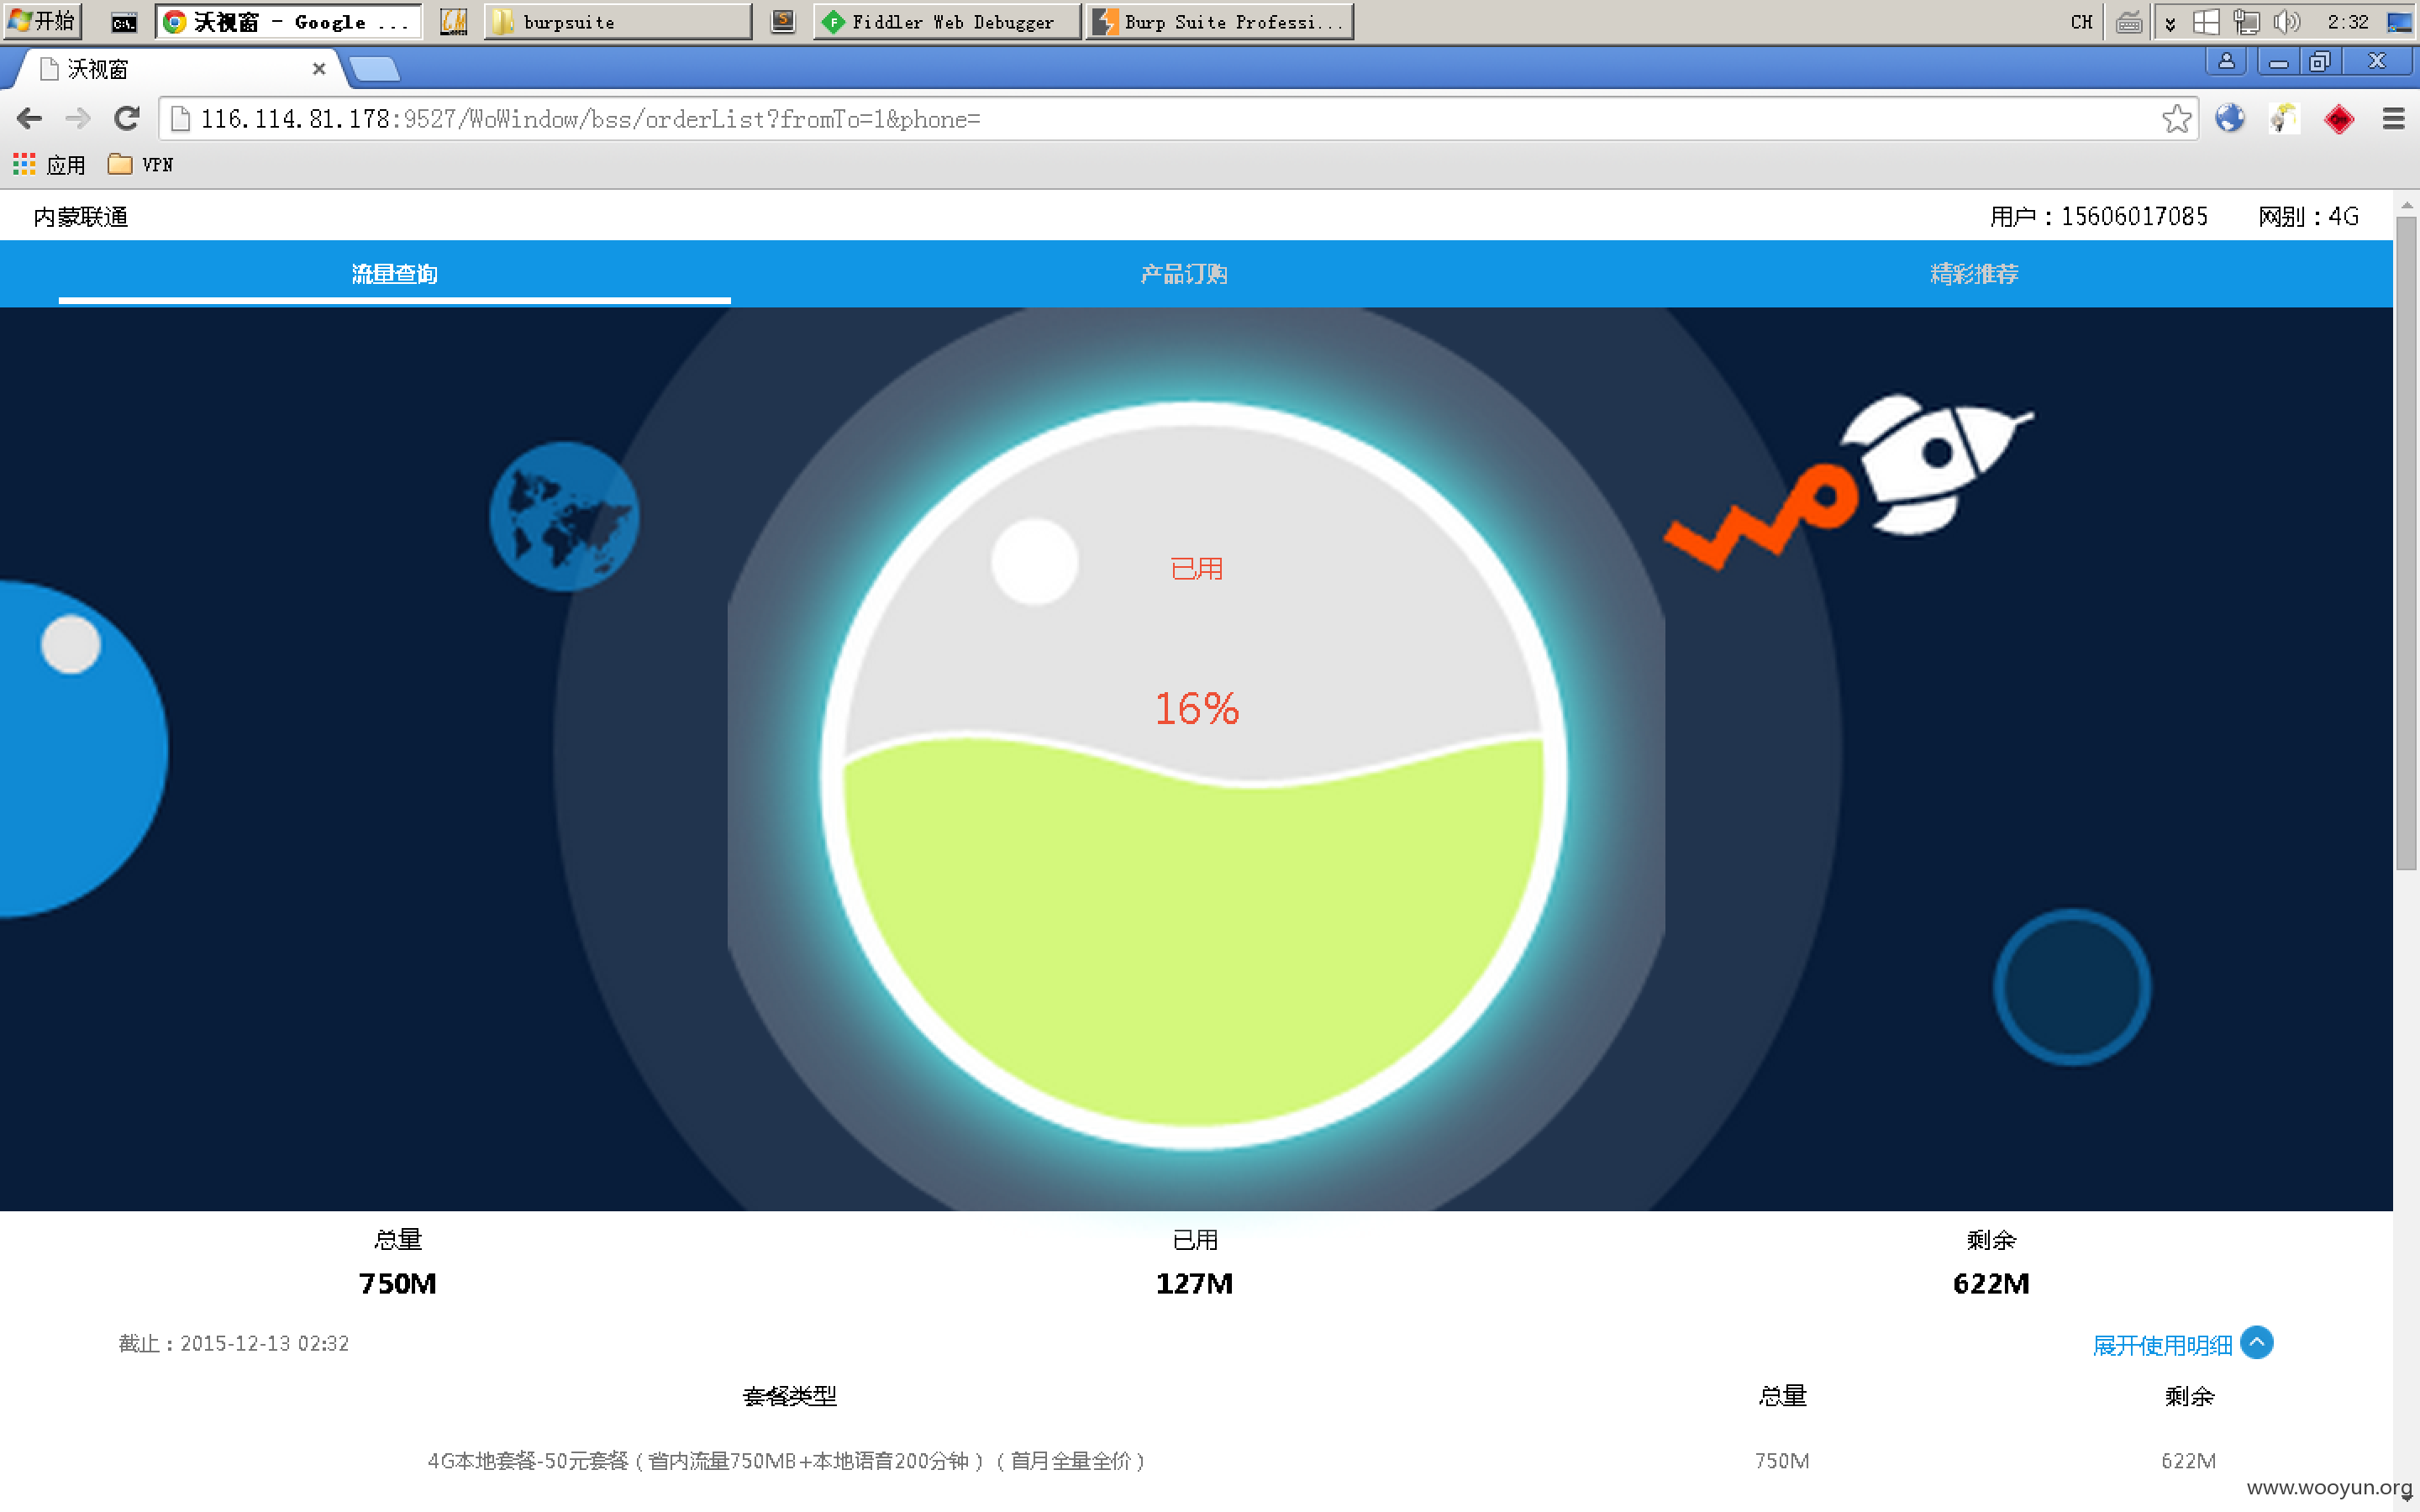Show desktop via taskbar corner icon
The width and height of the screenshot is (2420, 1512).
(2399, 21)
